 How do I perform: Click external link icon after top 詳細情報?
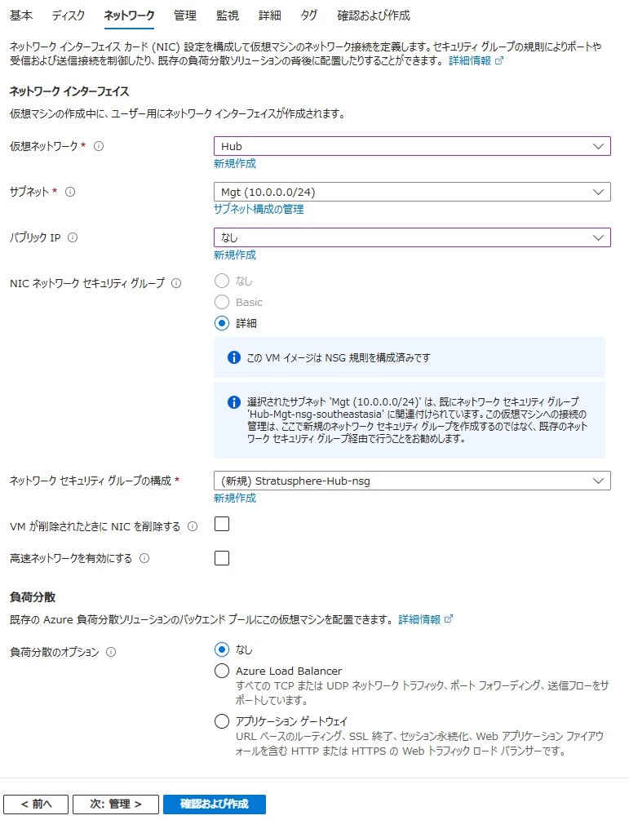pyautogui.click(x=499, y=60)
